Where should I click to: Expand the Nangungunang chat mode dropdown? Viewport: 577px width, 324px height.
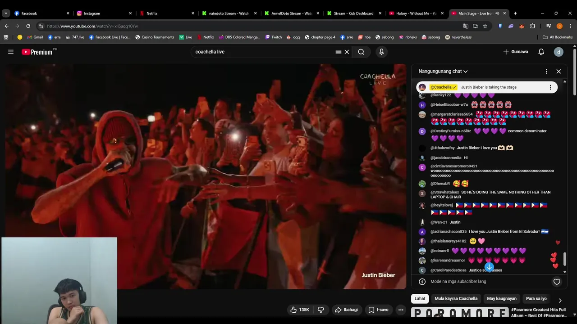coord(443,71)
